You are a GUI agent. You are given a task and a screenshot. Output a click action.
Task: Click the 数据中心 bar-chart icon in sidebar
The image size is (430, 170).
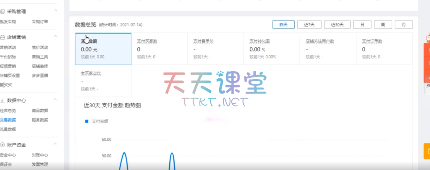(x=3, y=100)
